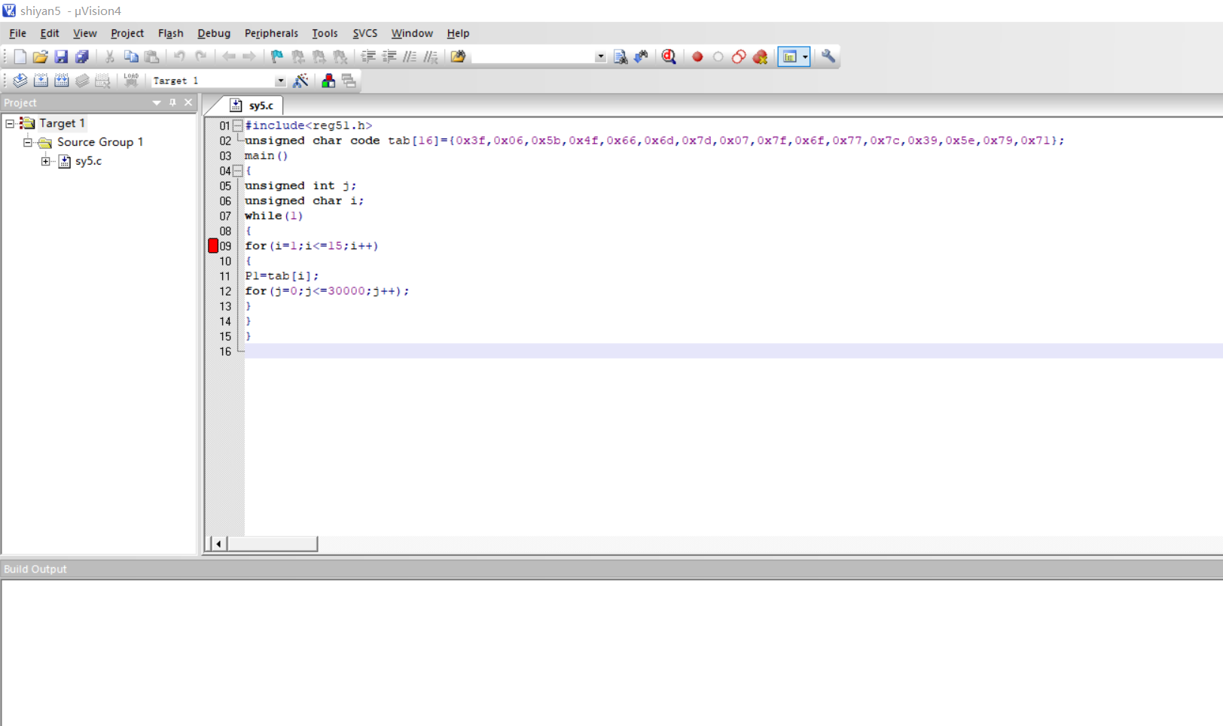Click the Redo arrow icon
Screen dimensions: 1223x726
(200, 56)
